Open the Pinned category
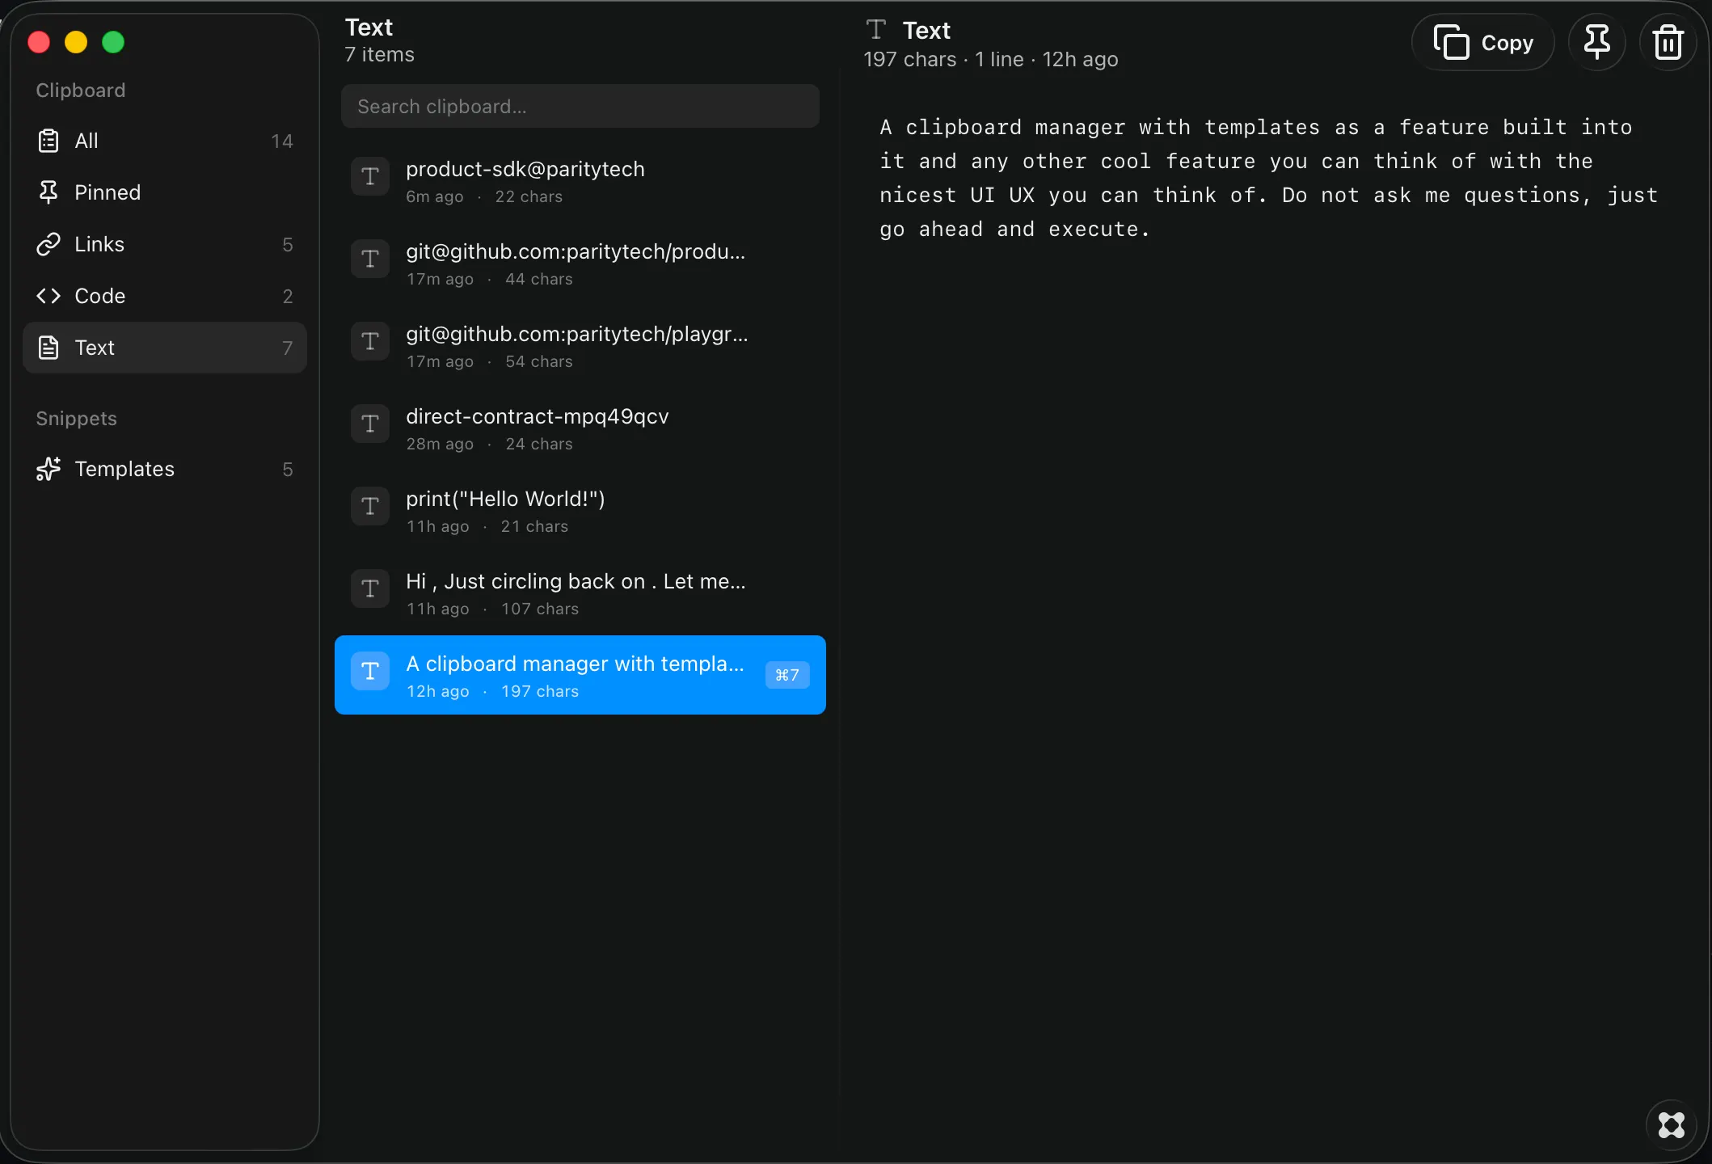 tap(165, 192)
